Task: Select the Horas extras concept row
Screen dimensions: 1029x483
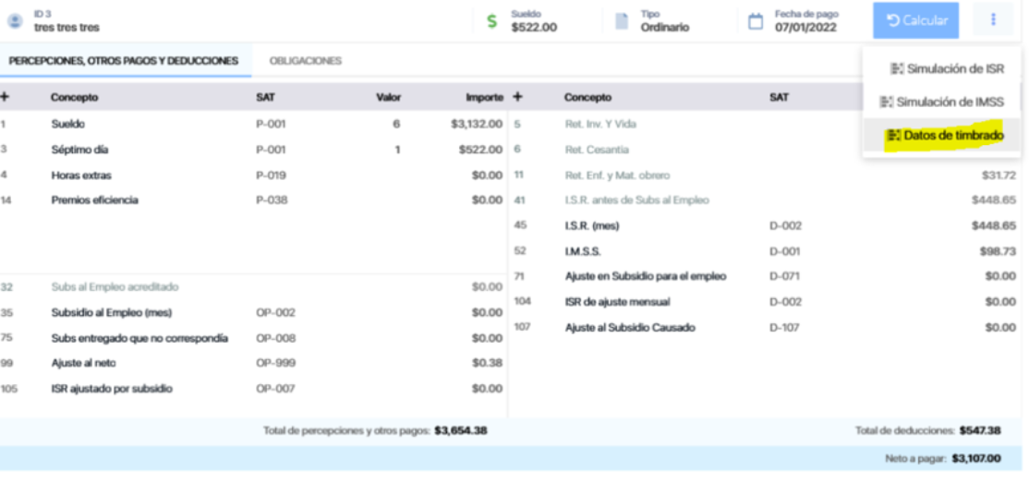Action: tap(80, 175)
